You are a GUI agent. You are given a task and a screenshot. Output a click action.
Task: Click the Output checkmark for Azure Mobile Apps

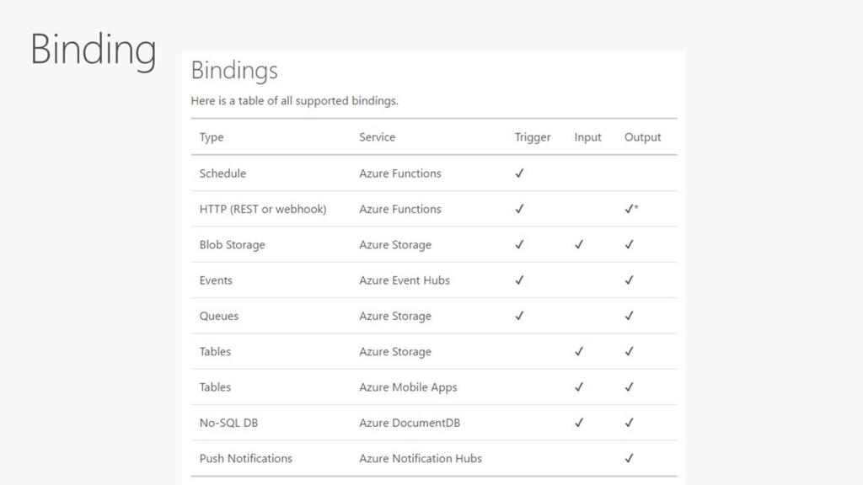[629, 387]
